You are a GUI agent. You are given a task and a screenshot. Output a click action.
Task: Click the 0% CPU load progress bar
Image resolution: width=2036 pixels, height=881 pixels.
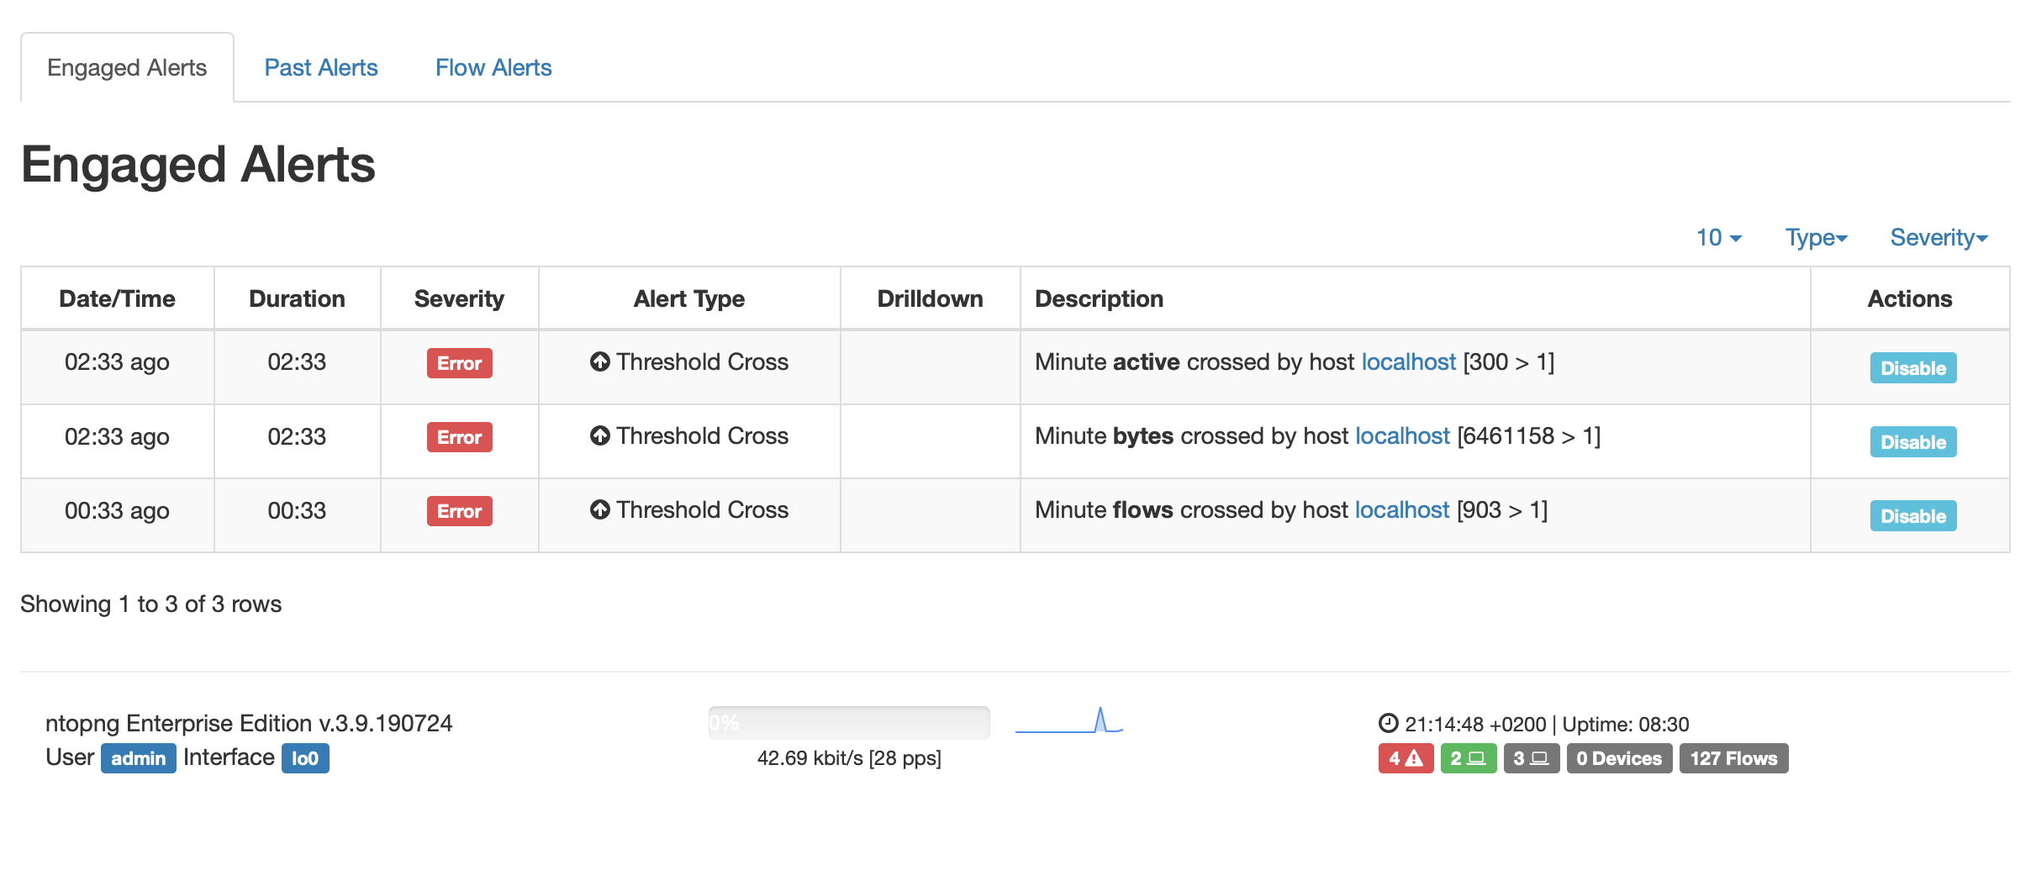click(x=849, y=721)
